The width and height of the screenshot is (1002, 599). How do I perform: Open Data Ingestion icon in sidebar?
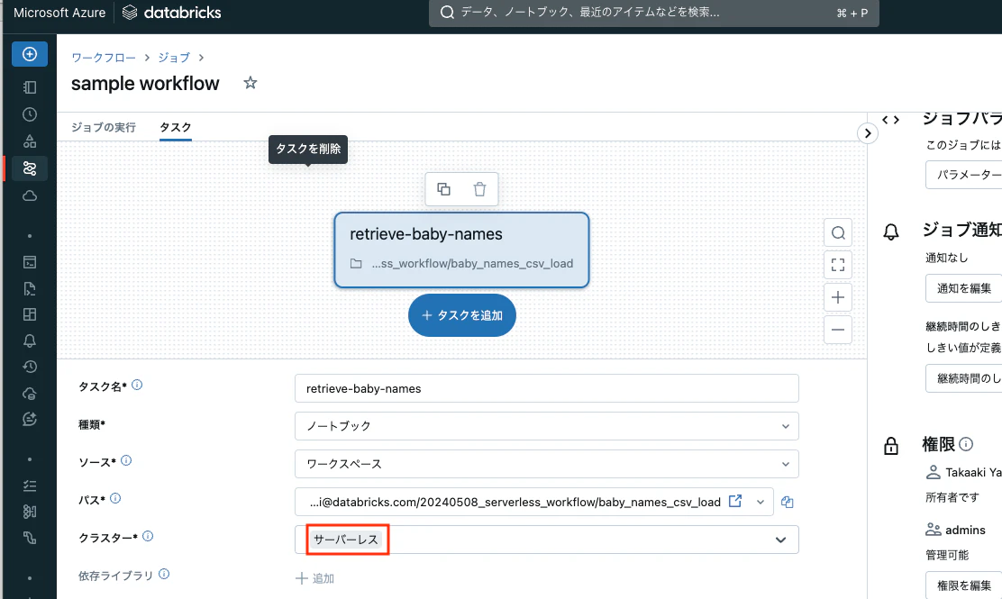(x=30, y=512)
